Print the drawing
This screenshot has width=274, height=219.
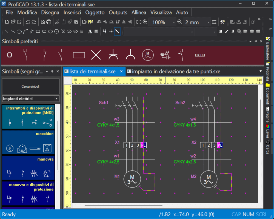tap(49, 22)
